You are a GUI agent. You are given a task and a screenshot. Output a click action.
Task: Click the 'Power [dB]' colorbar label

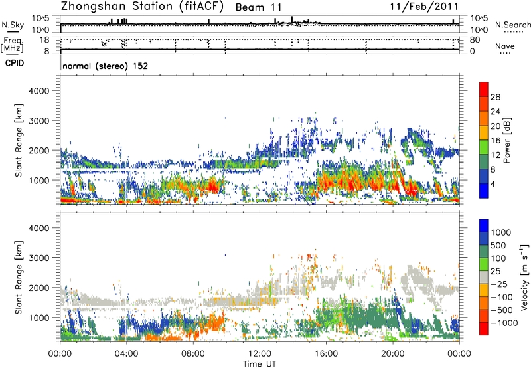coord(506,140)
